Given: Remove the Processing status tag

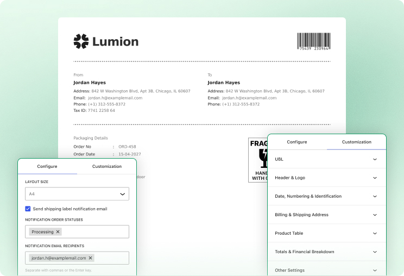Looking at the screenshot, I should pos(58,231).
